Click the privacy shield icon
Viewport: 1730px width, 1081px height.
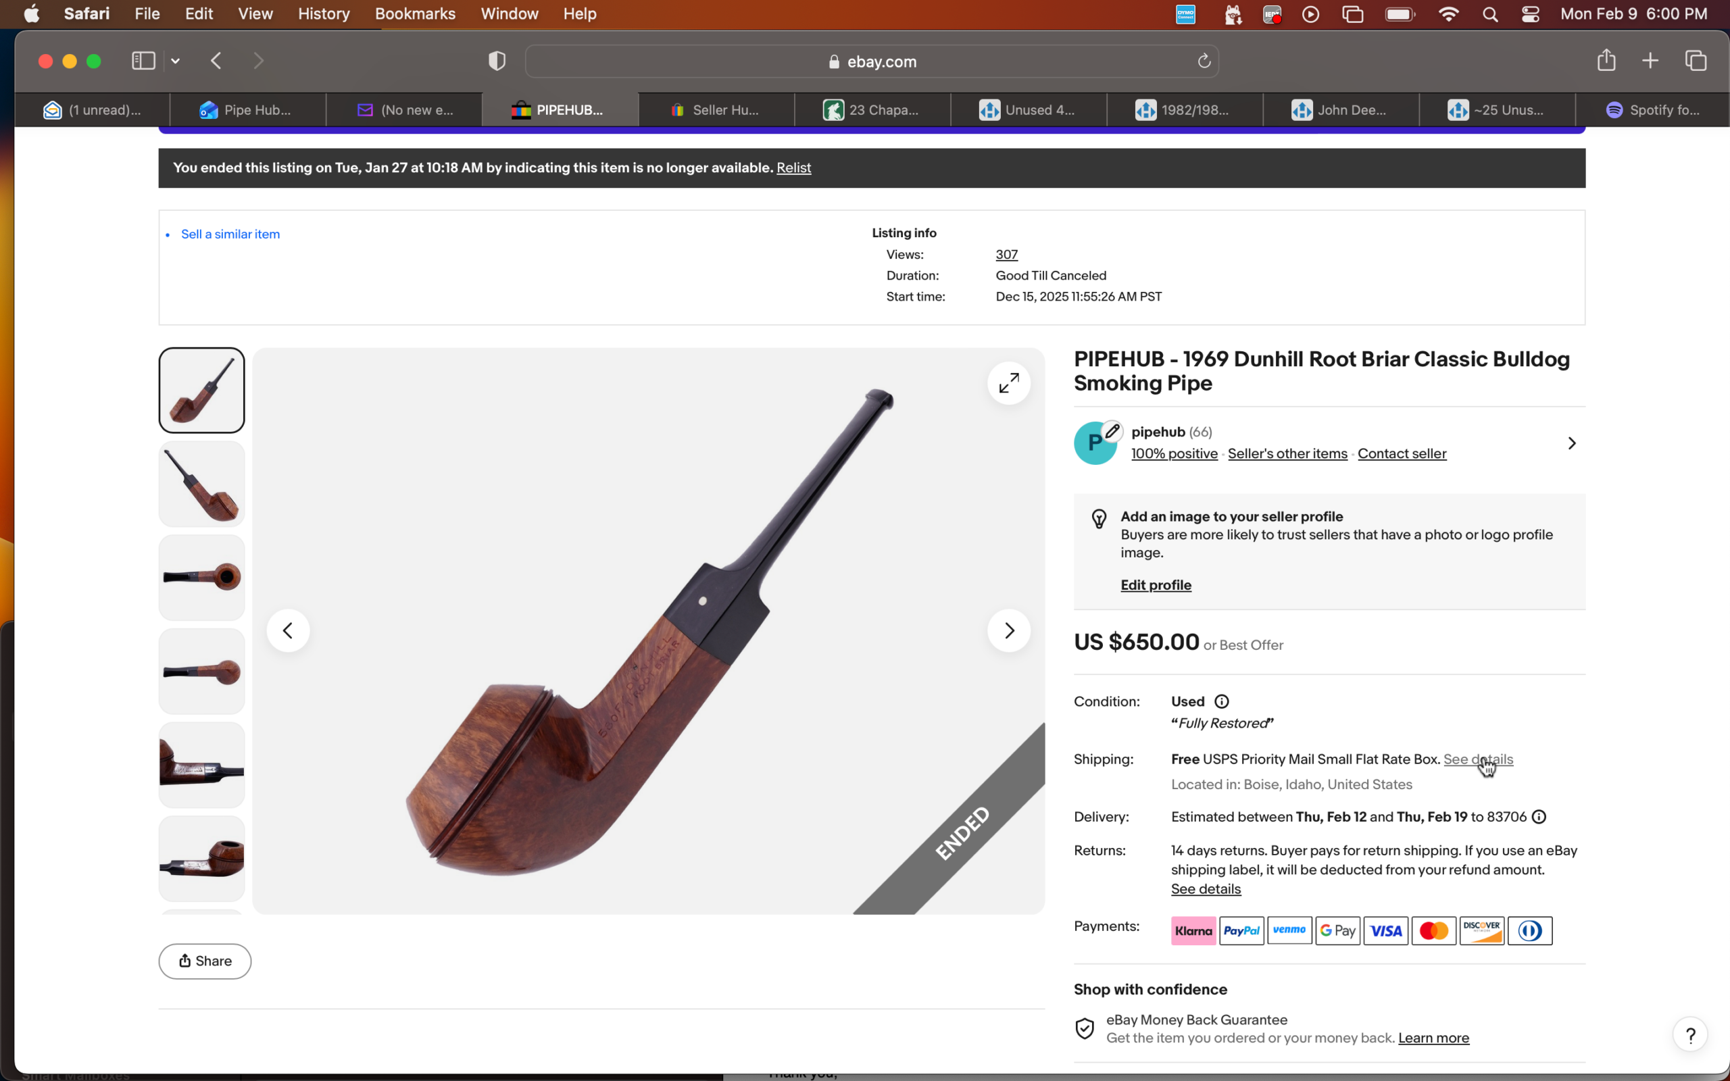497,61
